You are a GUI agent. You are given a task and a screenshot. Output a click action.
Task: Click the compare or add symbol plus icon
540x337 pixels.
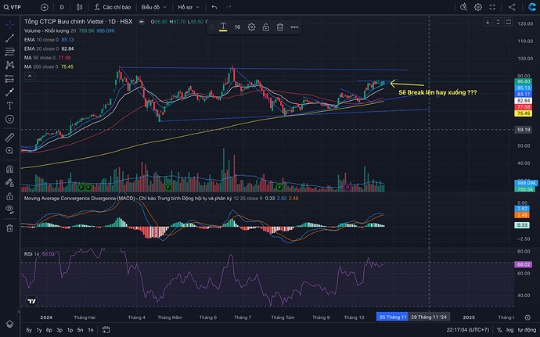45,7
